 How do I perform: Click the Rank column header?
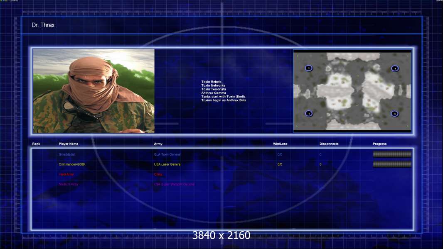tap(36, 144)
